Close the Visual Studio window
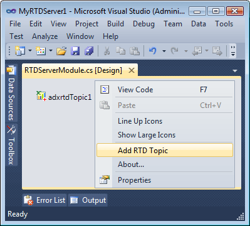 tap(235, 11)
